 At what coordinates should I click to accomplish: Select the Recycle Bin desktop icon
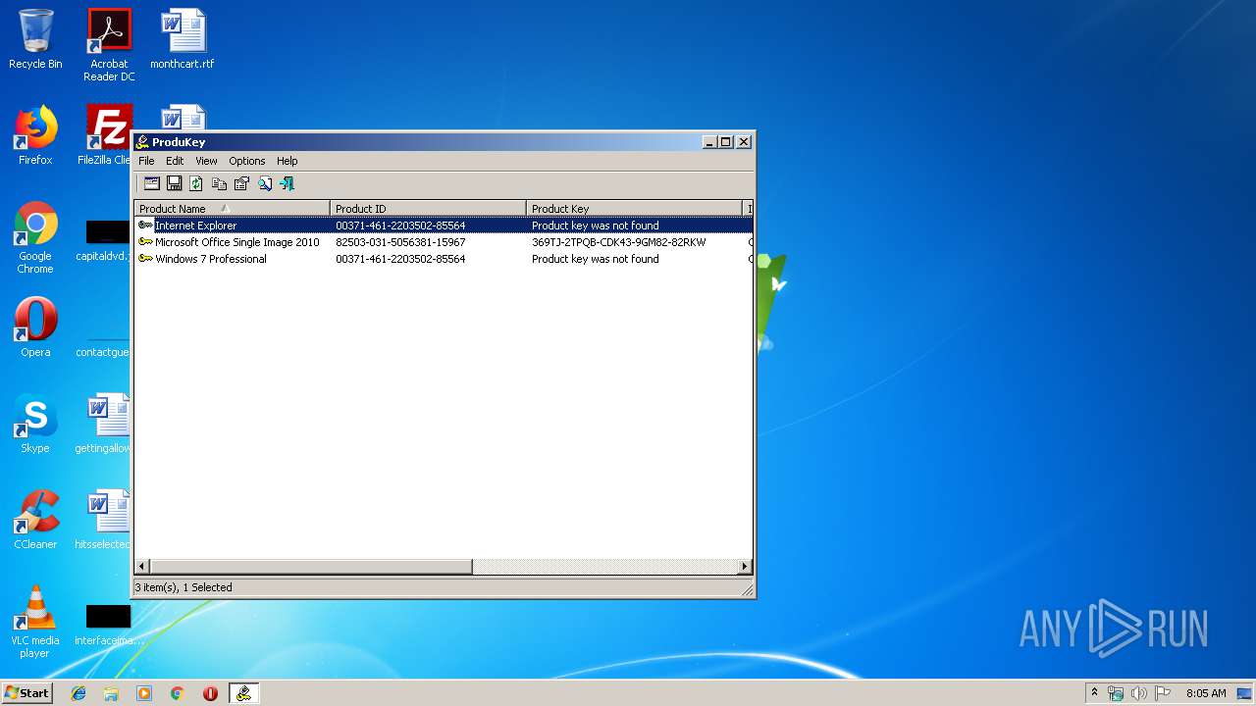pos(35,39)
